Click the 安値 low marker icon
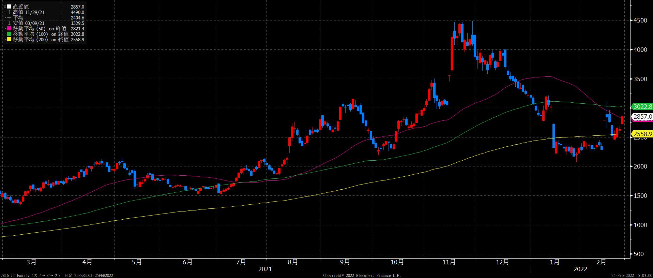This screenshot has height=278, width=653. (x=9, y=23)
